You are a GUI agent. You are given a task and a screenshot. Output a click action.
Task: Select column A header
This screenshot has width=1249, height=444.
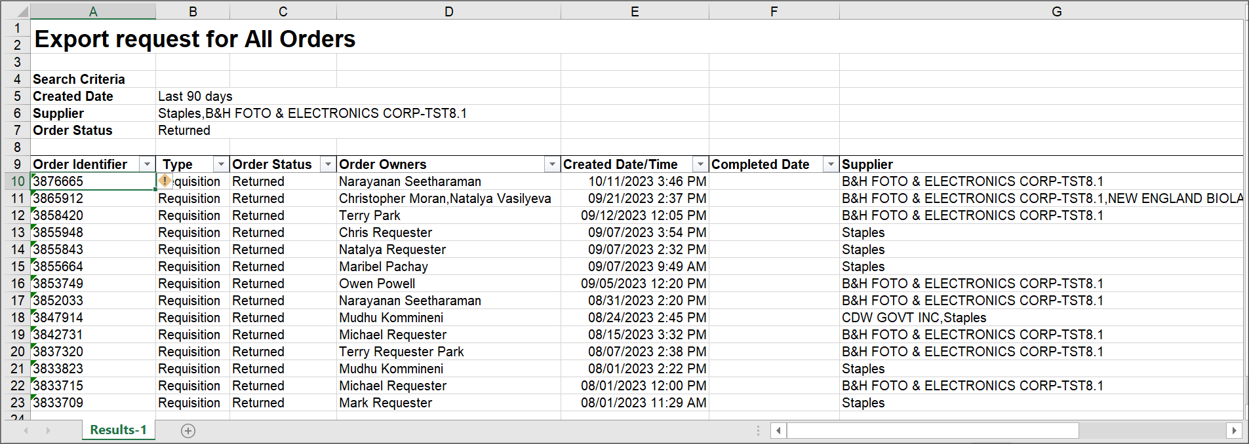(x=93, y=11)
